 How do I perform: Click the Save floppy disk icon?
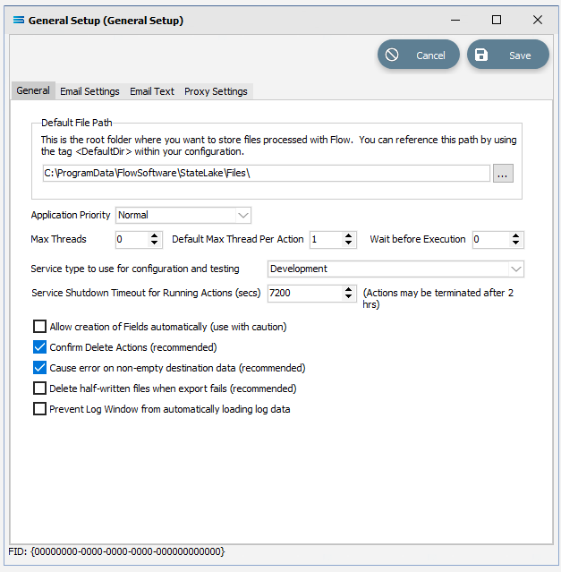[481, 55]
